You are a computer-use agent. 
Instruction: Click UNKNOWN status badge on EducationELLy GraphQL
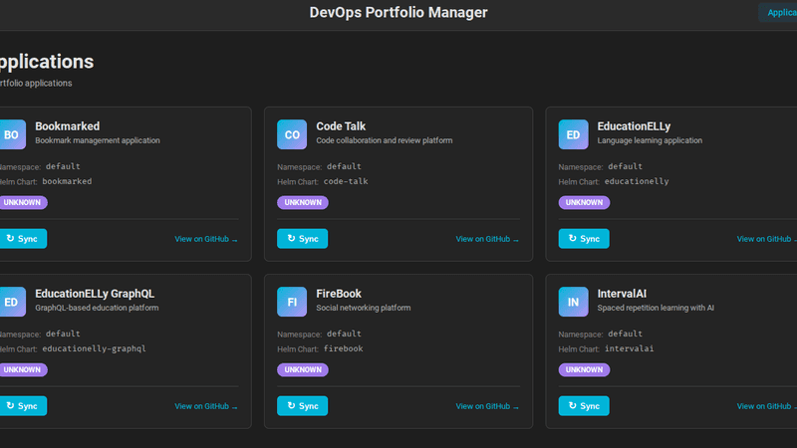pos(23,369)
